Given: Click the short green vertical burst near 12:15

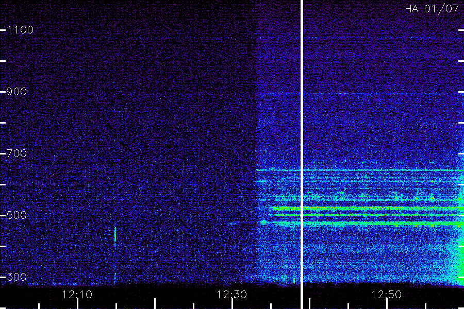Looking at the screenshot, I should [x=115, y=234].
